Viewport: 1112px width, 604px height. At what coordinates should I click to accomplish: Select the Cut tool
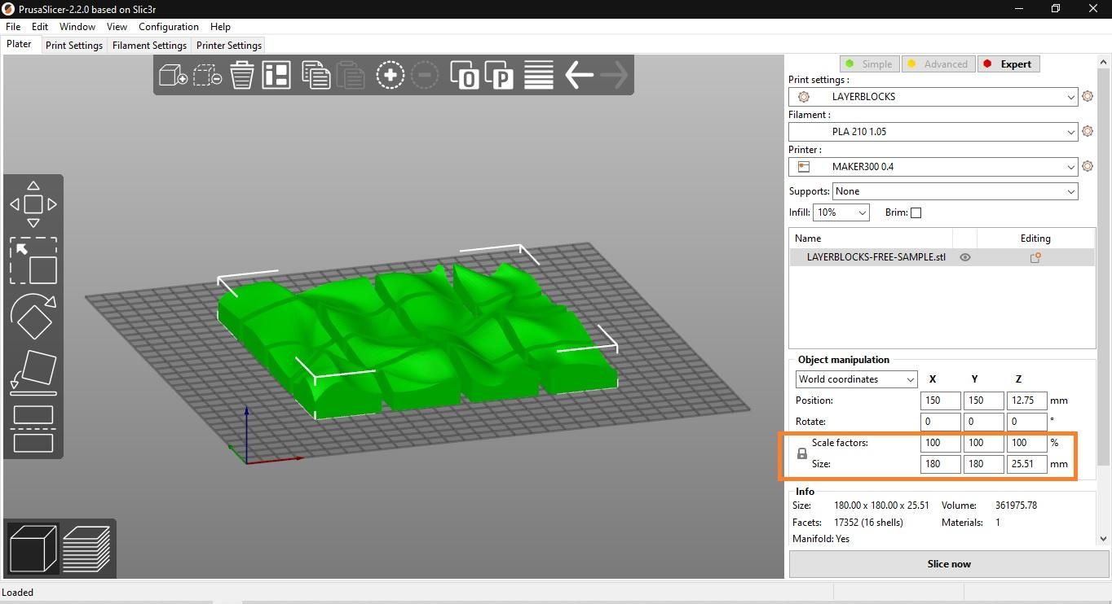pyautogui.click(x=33, y=428)
